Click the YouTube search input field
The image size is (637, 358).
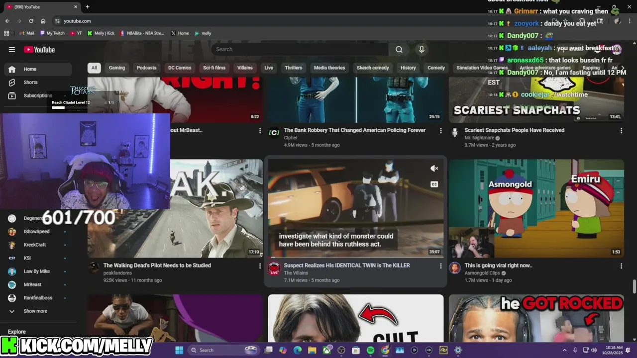(300, 49)
